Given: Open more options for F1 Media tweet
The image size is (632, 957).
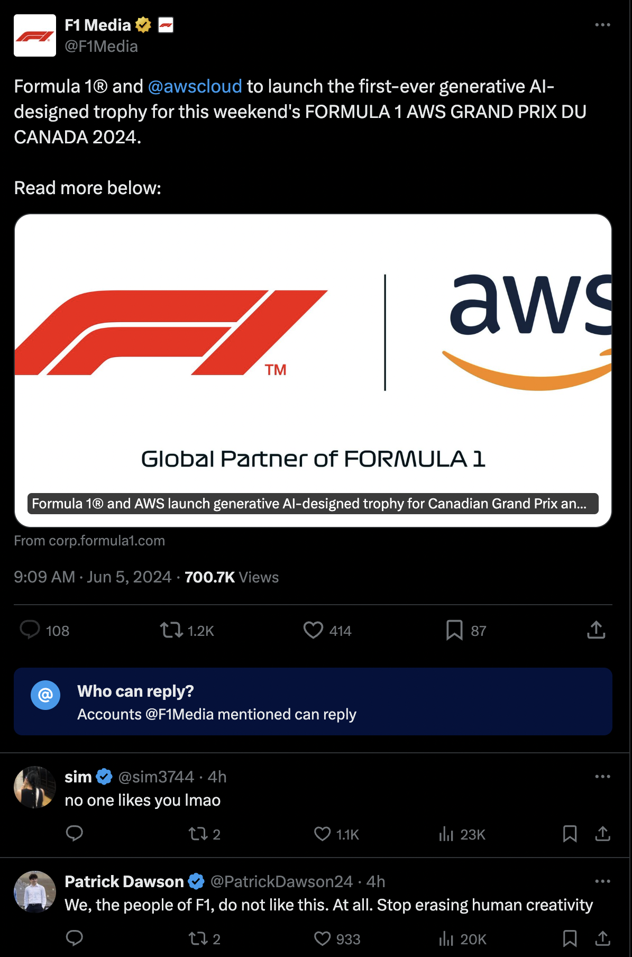Looking at the screenshot, I should pyautogui.click(x=602, y=25).
